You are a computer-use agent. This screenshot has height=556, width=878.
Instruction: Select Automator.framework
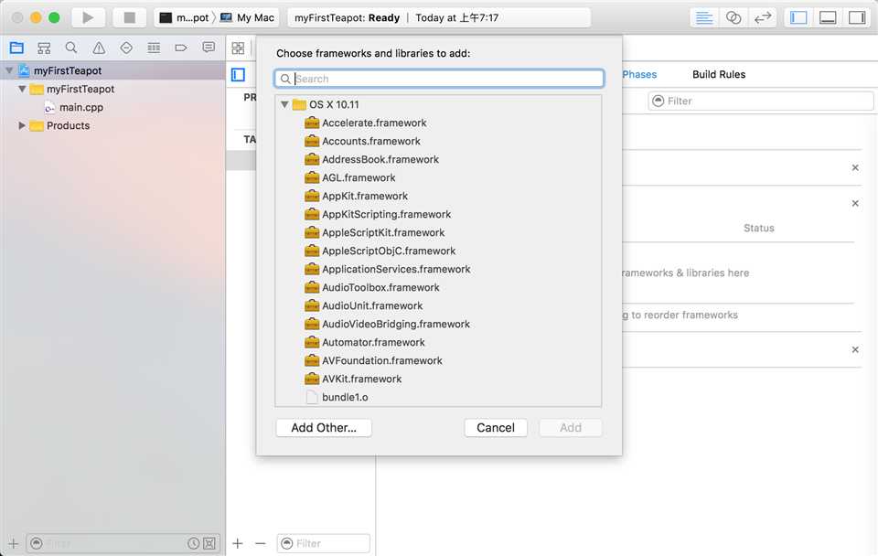(365, 342)
